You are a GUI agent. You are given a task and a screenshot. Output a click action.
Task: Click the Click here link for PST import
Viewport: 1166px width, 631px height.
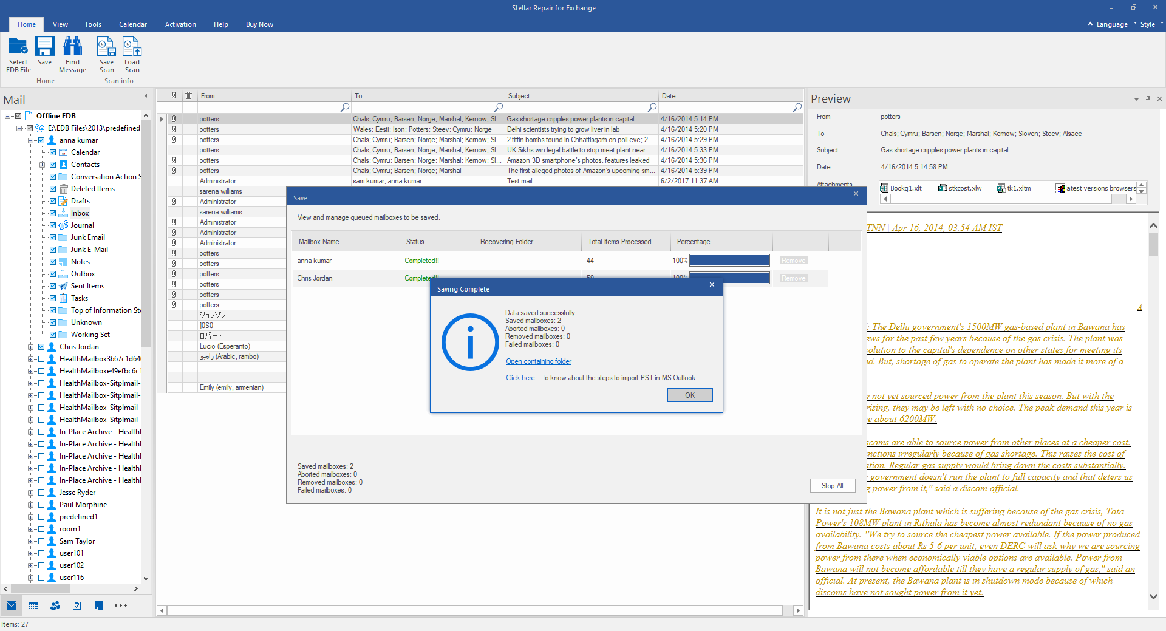coord(520,378)
